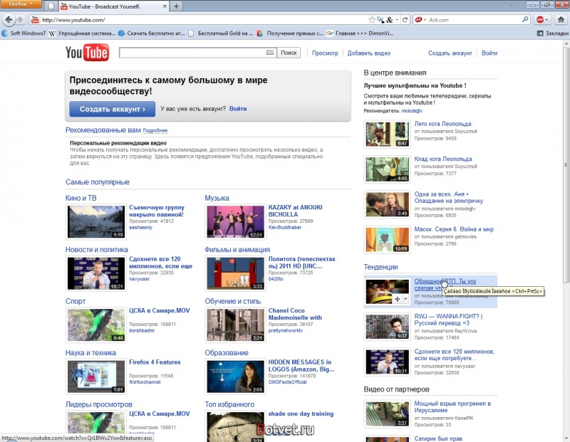
Task: Open the orange Firefox menu dropdown
Action: point(21,4)
